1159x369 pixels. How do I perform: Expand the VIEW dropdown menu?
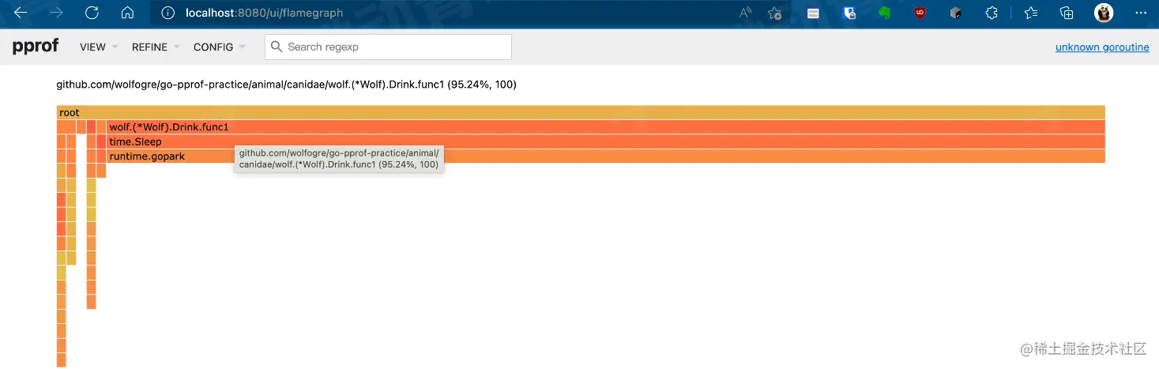[99, 47]
